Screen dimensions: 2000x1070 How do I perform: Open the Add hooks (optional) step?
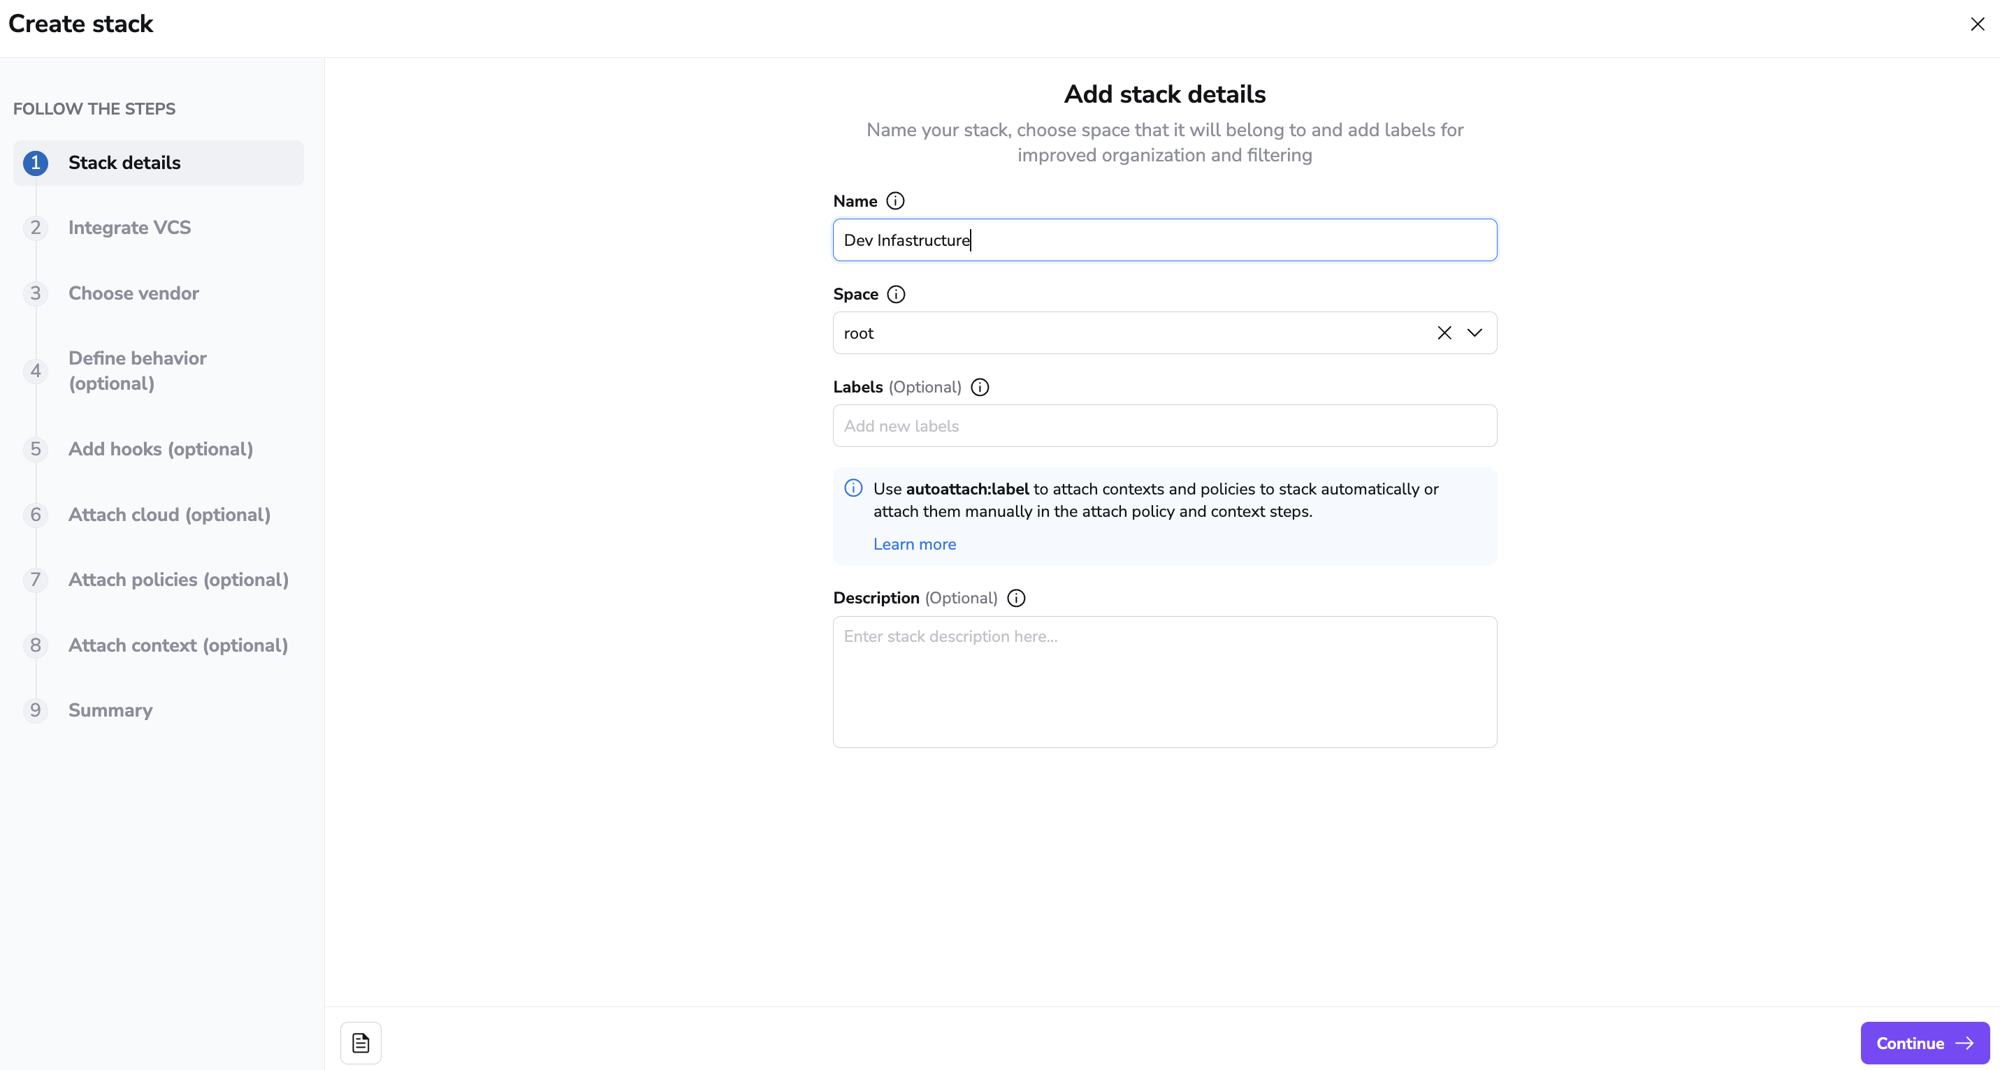(161, 448)
